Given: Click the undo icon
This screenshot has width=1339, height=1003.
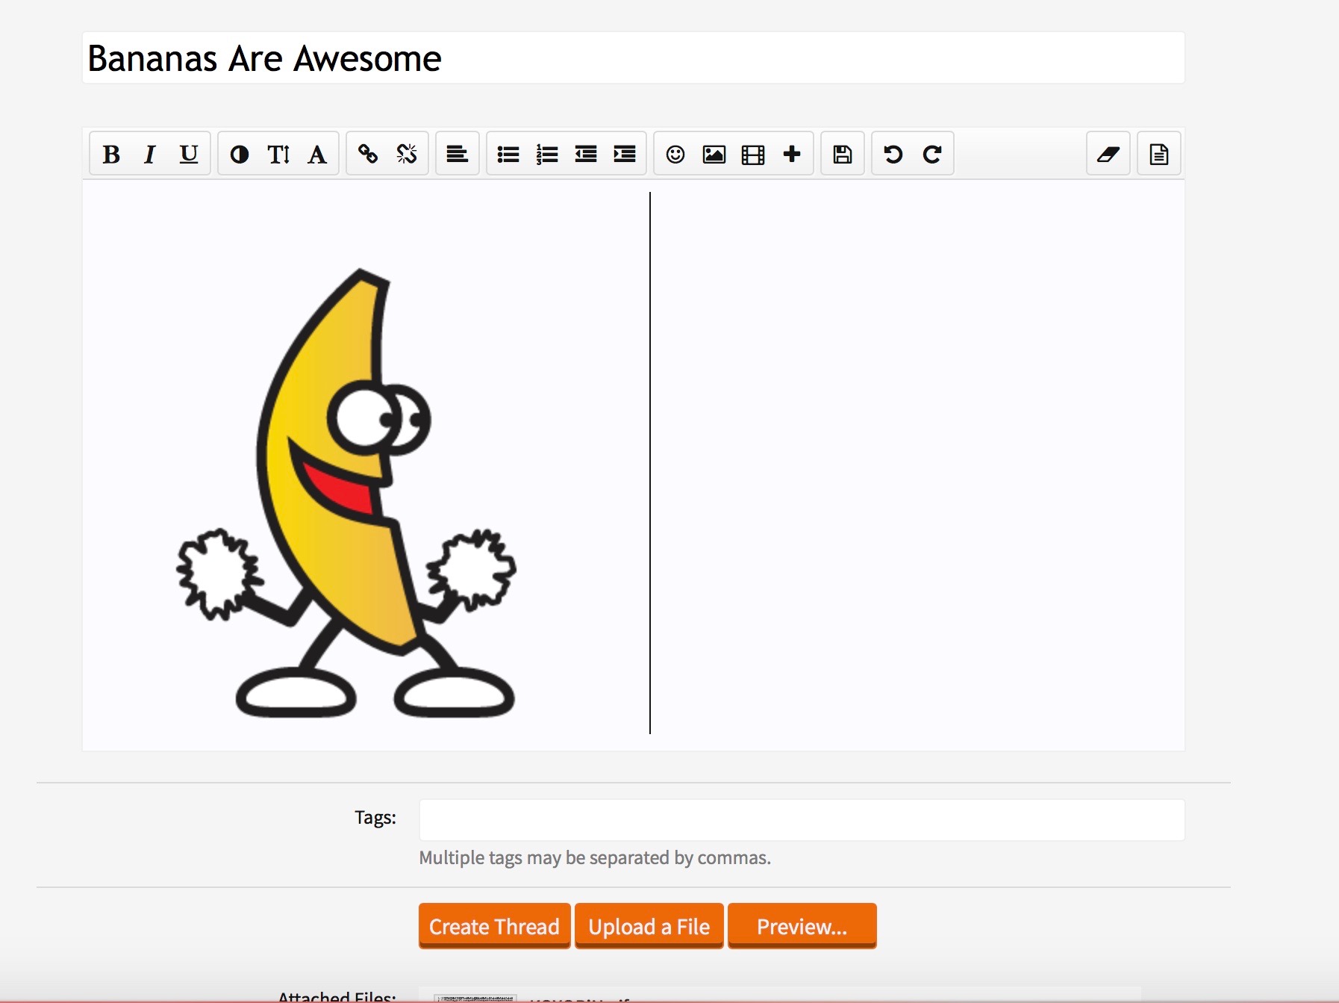Looking at the screenshot, I should [893, 154].
